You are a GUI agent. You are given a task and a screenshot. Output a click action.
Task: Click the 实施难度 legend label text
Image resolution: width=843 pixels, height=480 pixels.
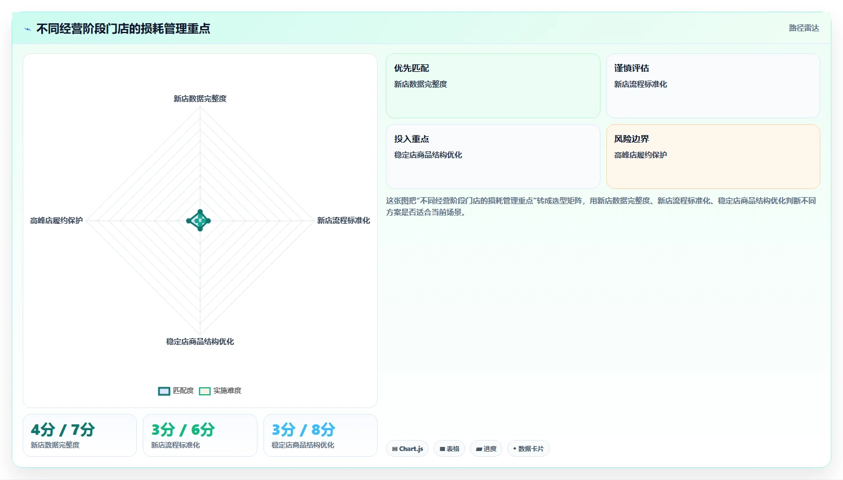click(x=227, y=391)
